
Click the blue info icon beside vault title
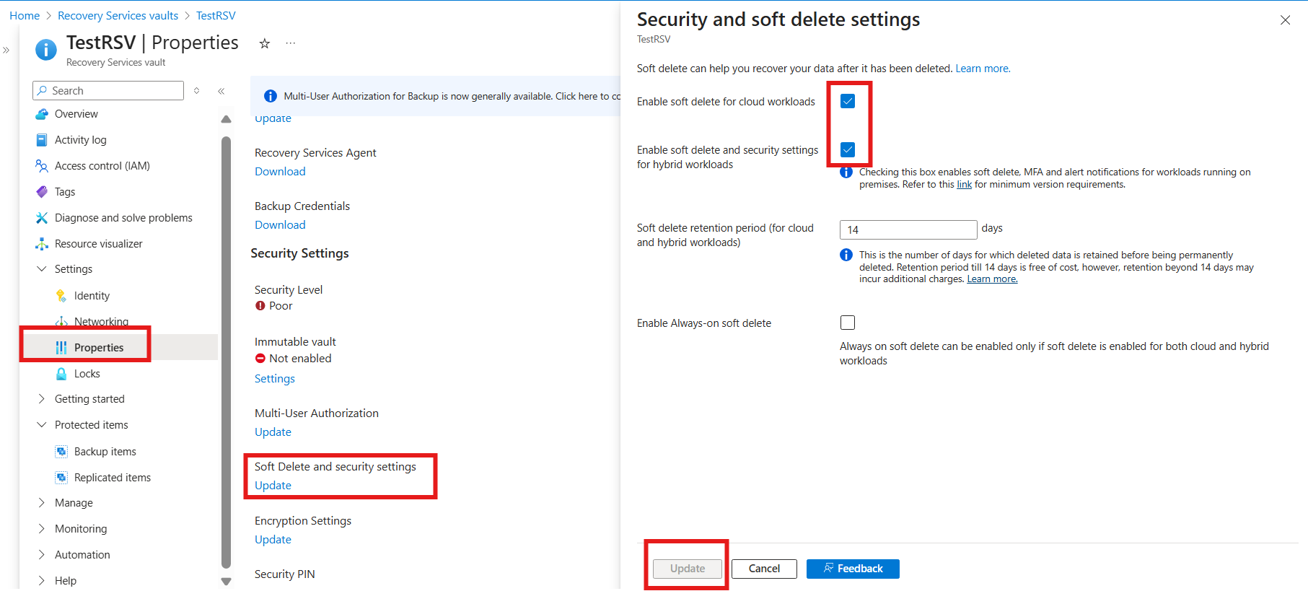point(45,49)
